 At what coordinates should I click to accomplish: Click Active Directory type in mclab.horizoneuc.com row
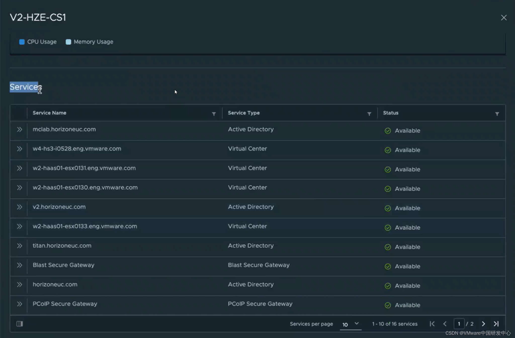[x=251, y=129]
